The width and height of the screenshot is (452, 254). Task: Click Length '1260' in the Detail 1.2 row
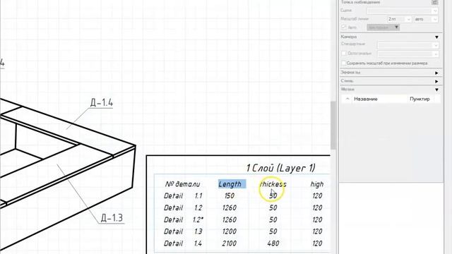click(230, 208)
